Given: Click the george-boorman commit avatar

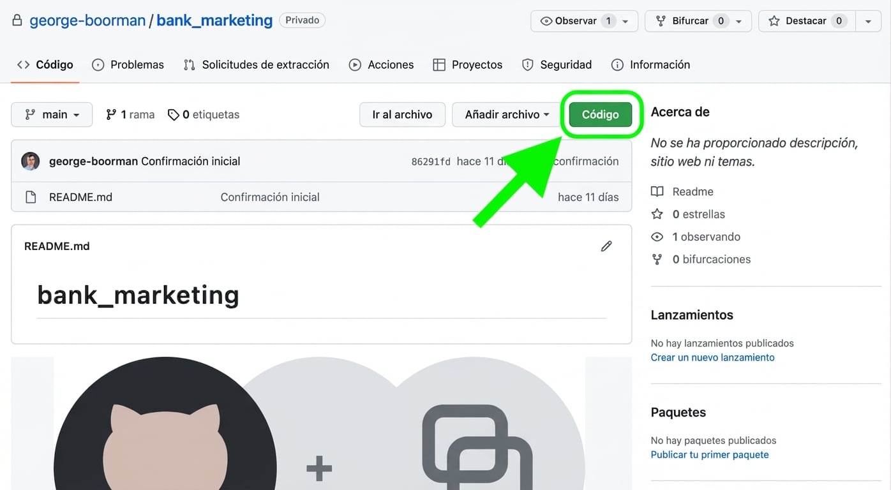Looking at the screenshot, I should [x=30, y=161].
